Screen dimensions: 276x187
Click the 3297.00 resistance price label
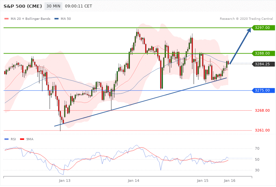tap(263, 28)
